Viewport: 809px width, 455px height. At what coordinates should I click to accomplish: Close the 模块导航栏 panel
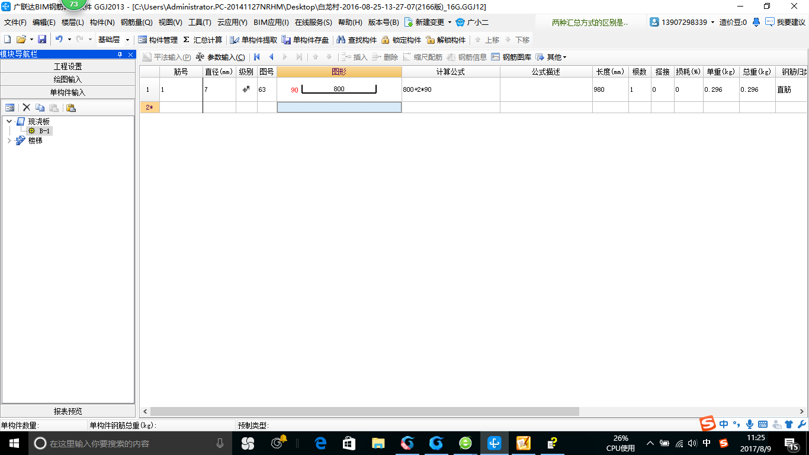pos(130,55)
